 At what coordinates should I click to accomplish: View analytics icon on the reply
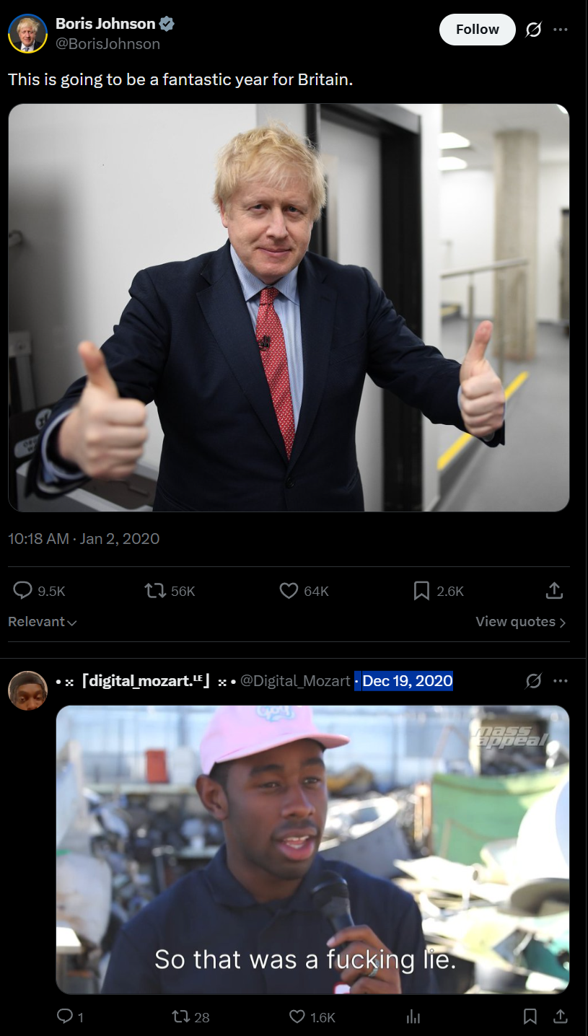click(x=413, y=1017)
